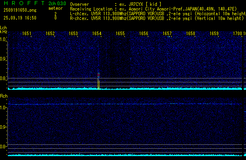Select the 1659 time marker
The height and width of the screenshot is (160, 246).
pos(214,34)
